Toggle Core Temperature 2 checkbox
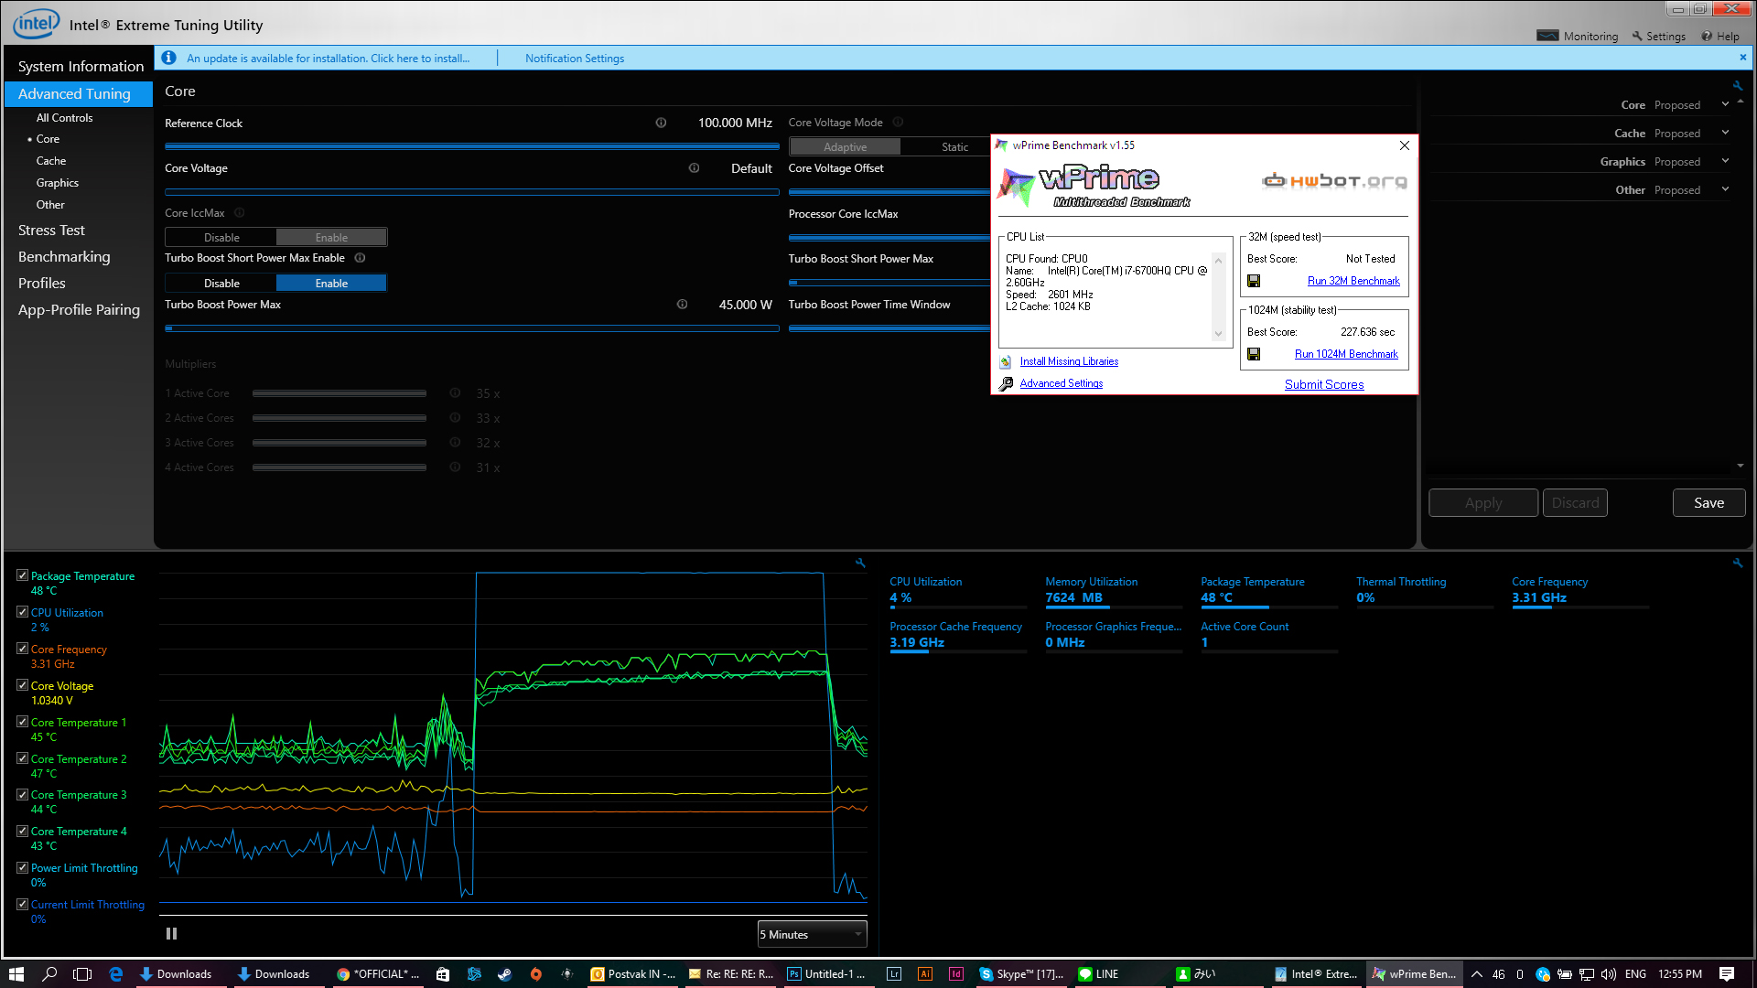1757x988 pixels. point(22,758)
